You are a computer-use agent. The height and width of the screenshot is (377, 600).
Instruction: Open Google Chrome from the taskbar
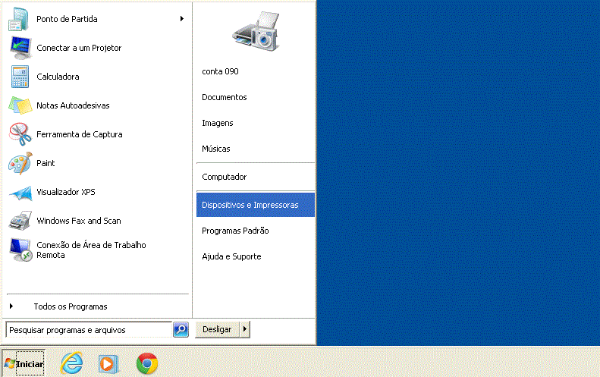147,363
